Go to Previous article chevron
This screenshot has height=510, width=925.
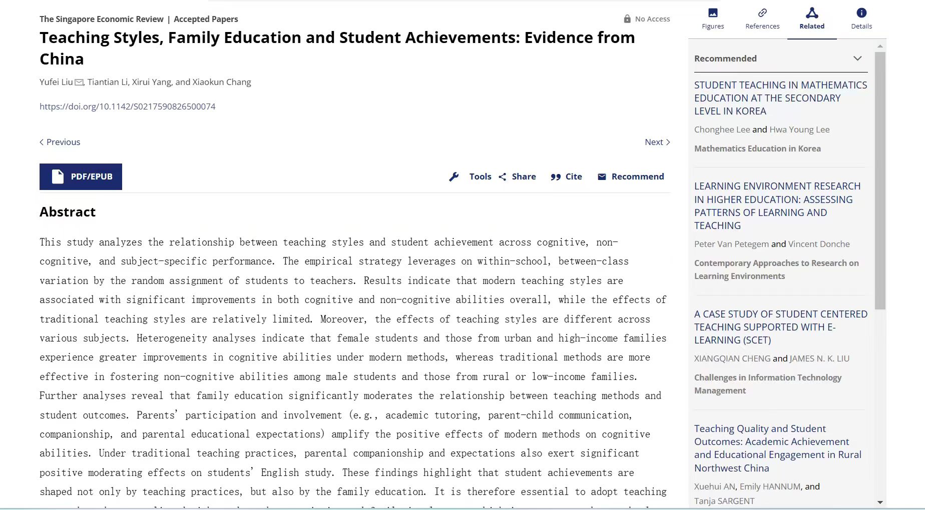pos(42,142)
